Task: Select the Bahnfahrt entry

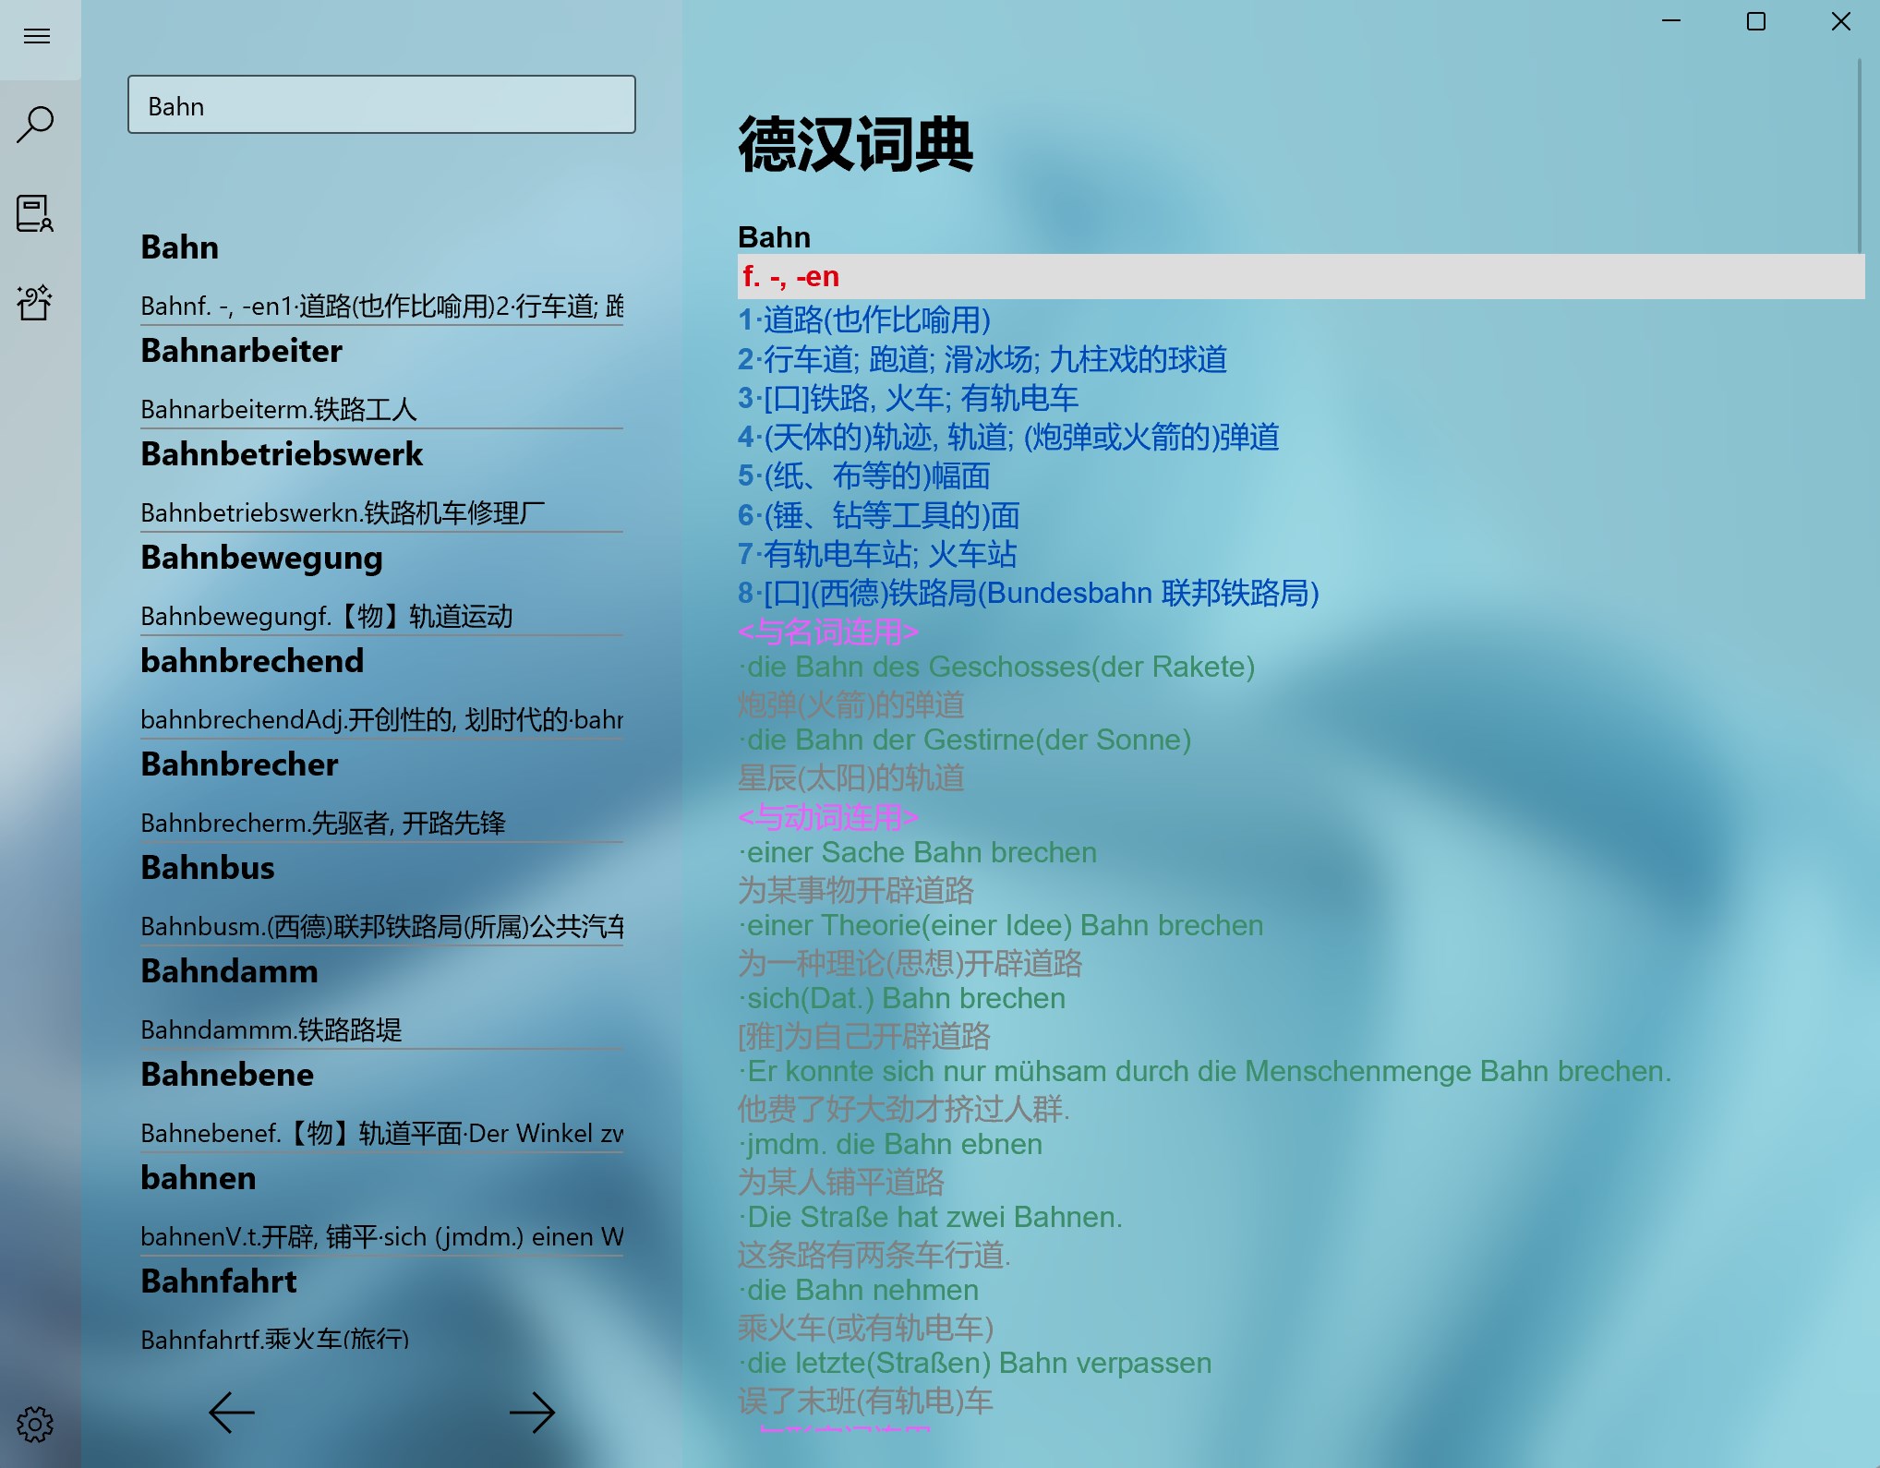Action: click(x=219, y=1282)
